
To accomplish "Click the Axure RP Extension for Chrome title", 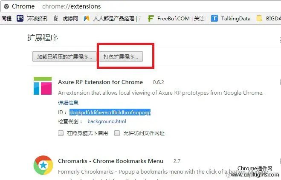I will point(100,82).
